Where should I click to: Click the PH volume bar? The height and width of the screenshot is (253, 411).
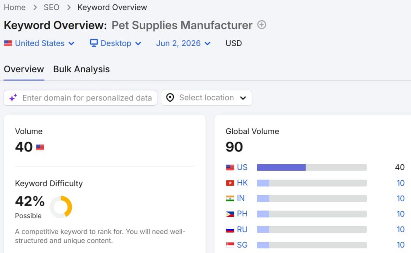[311, 214]
